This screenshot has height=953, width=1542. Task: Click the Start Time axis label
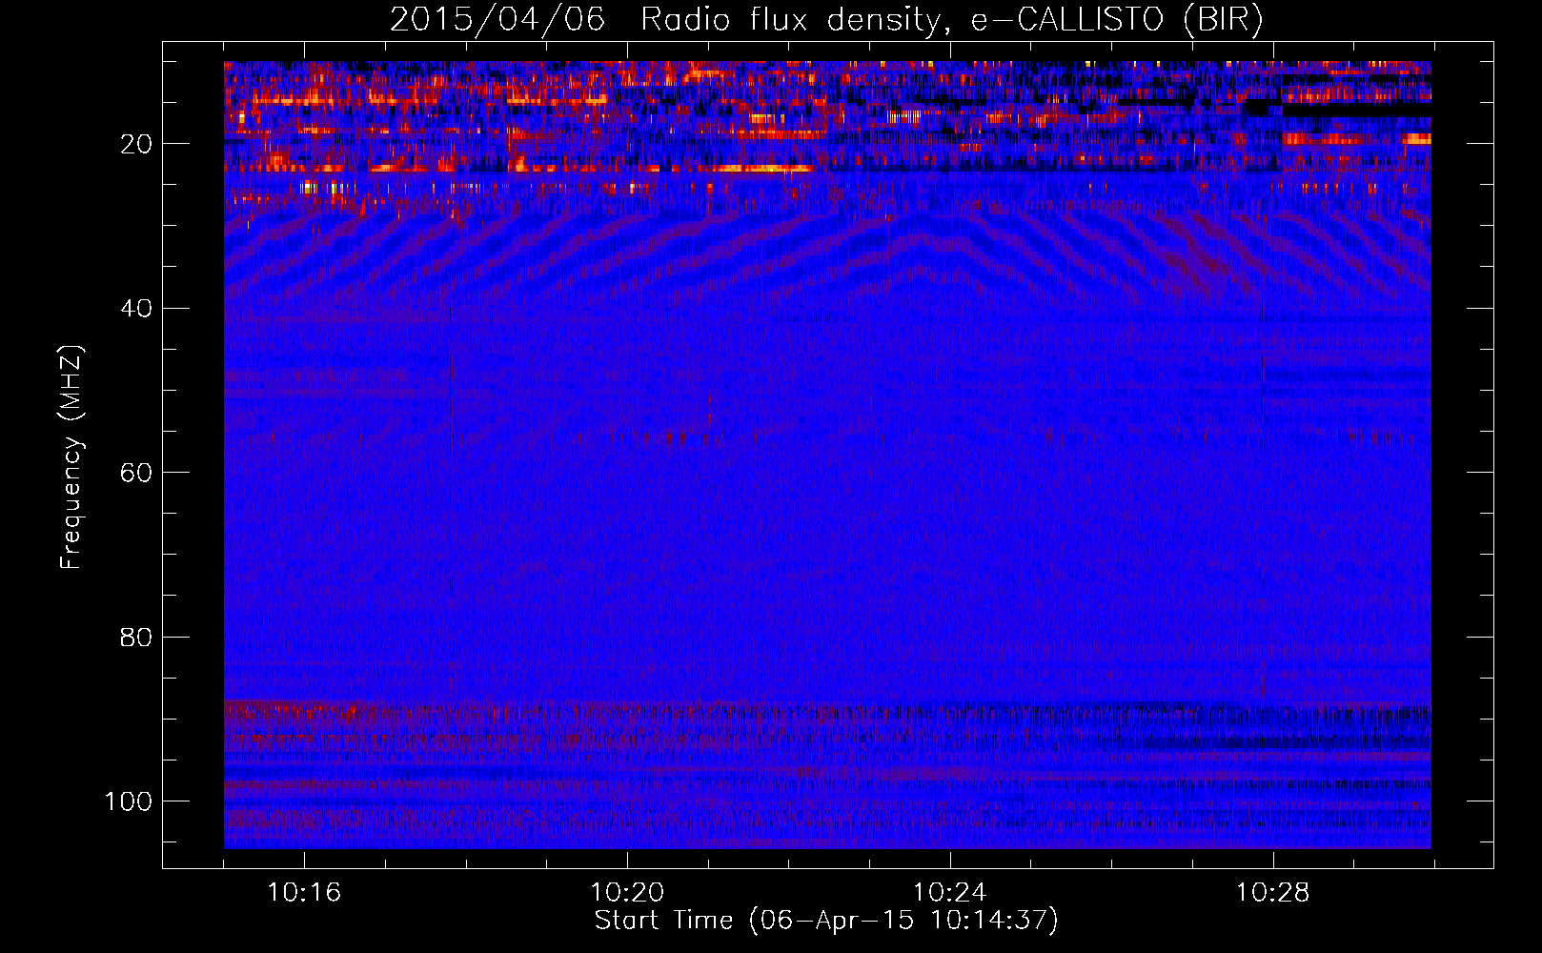pos(826,921)
